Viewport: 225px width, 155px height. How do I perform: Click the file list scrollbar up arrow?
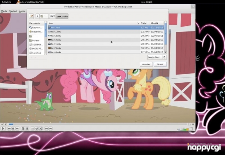pos(165,22)
